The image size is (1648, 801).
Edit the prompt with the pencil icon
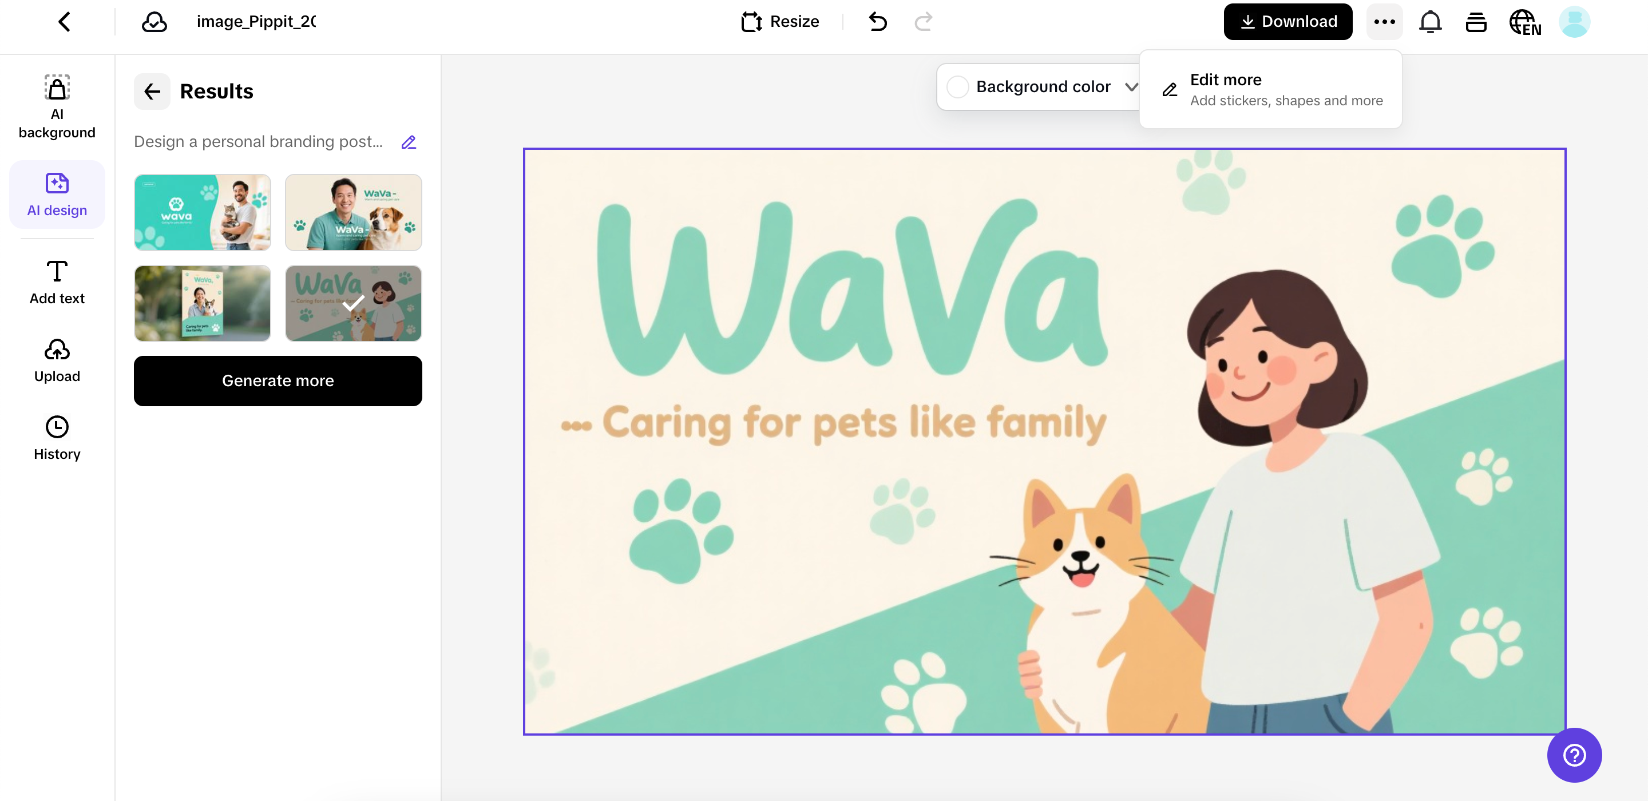(x=409, y=142)
